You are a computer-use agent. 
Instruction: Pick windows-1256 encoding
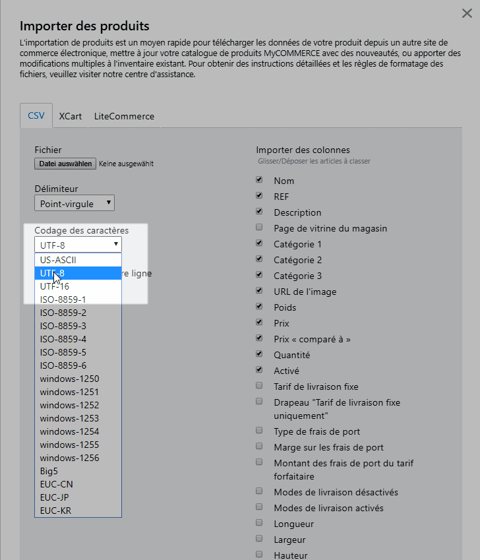[x=78, y=458]
